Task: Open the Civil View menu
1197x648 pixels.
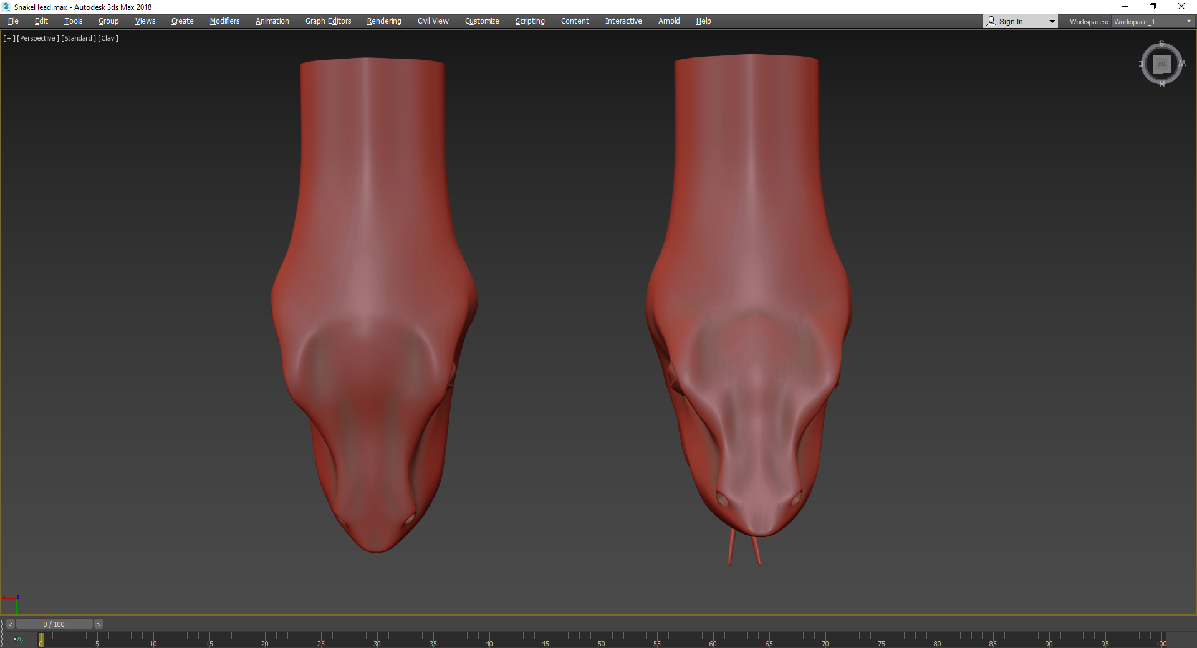Action: point(433,21)
